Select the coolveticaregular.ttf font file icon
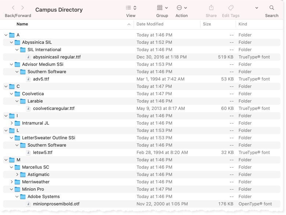The image size is (286, 215). click(28, 108)
